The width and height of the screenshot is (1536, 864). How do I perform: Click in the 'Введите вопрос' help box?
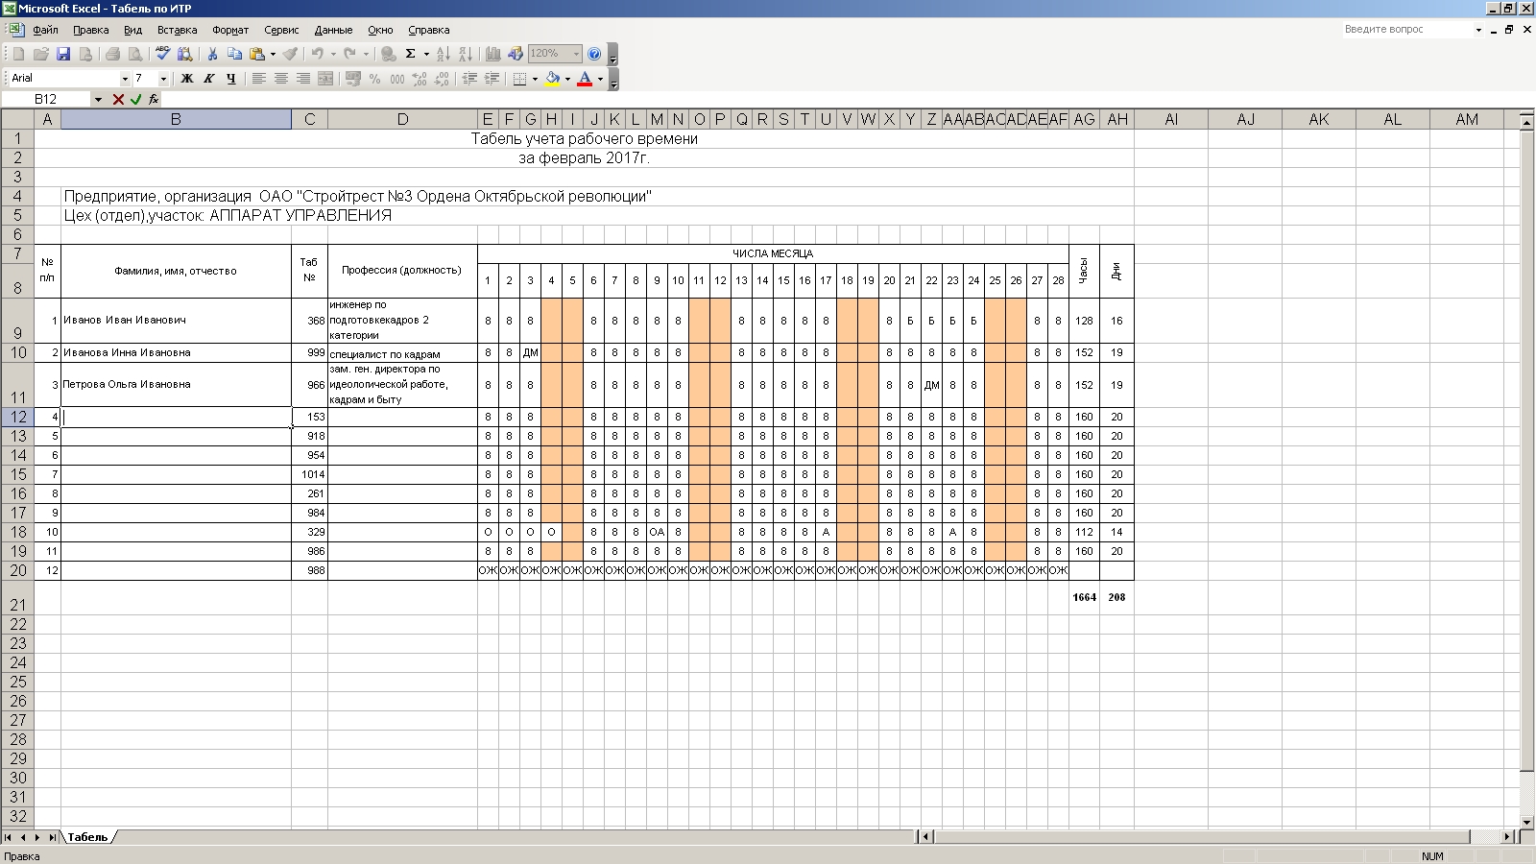pos(1407,30)
